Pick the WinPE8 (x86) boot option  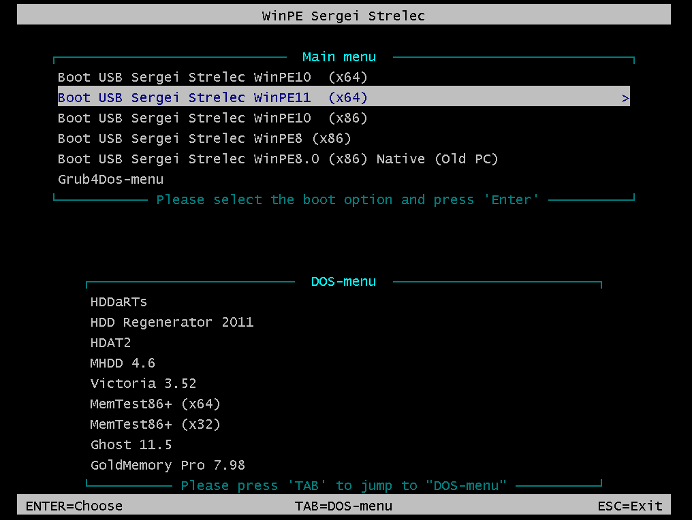click(x=204, y=139)
